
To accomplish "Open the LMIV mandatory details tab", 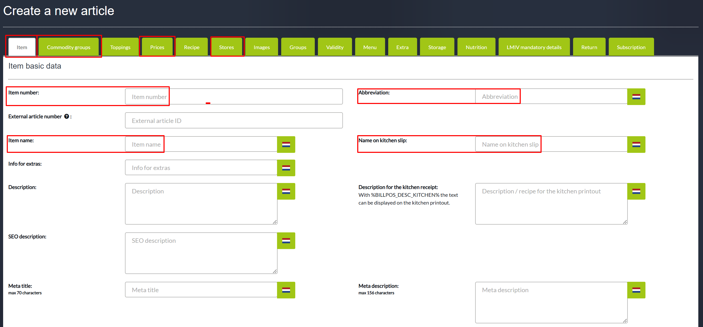I will coord(534,47).
